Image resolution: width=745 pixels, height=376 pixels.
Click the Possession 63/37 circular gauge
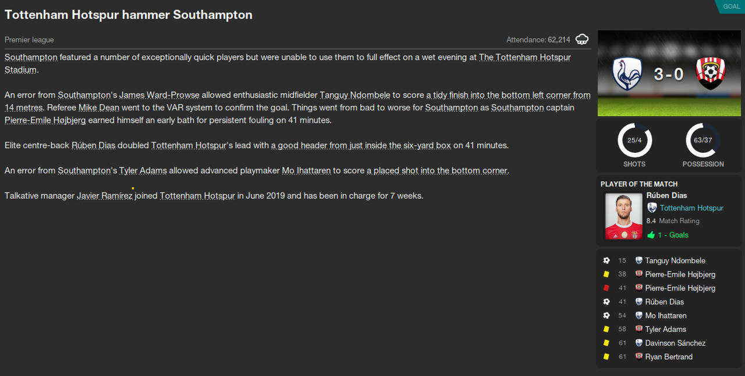[x=703, y=140]
